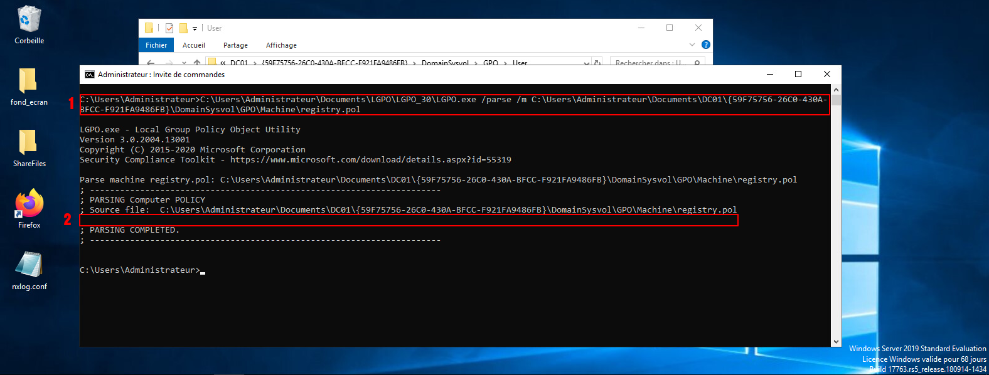This screenshot has height=375, width=989.
Task: Click the DomainSysvol breadcrumb in address bar
Action: coord(445,63)
